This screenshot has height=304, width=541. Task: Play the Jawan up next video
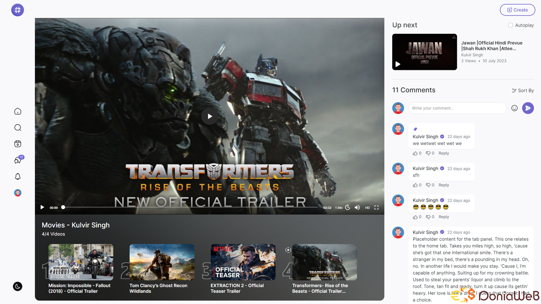(x=424, y=52)
